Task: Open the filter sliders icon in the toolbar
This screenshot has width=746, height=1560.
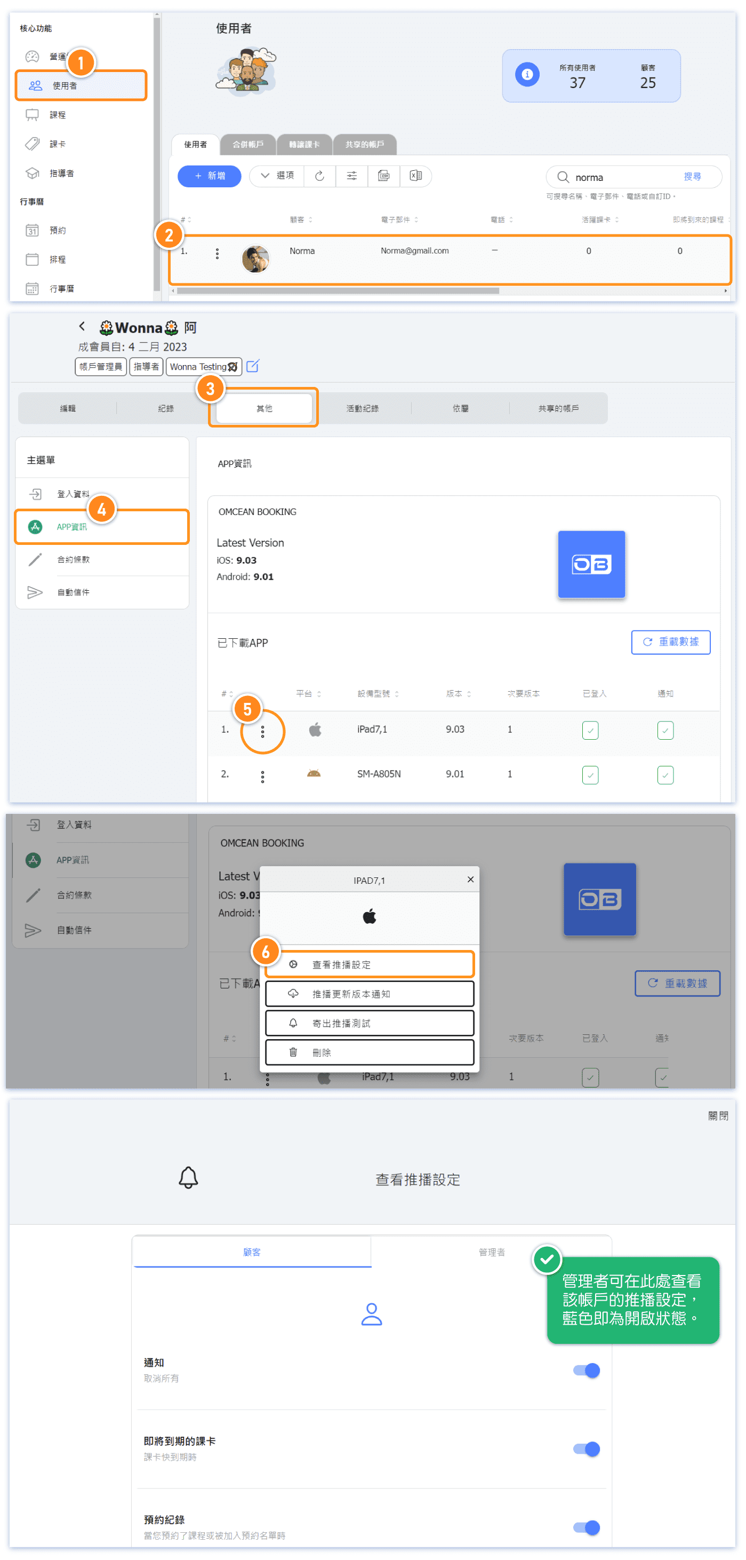Action: pos(351,176)
